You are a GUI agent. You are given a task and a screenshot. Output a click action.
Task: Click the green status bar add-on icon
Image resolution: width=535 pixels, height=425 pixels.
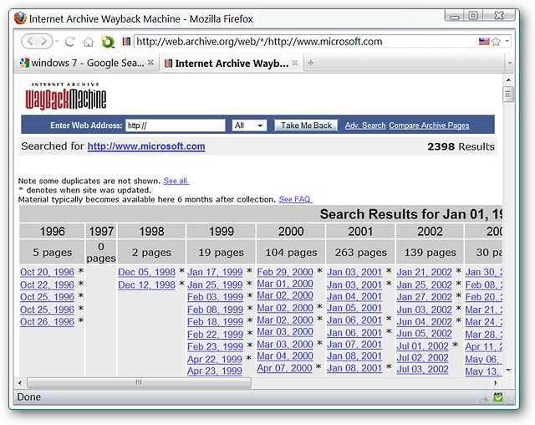click(x=498, y=397)
